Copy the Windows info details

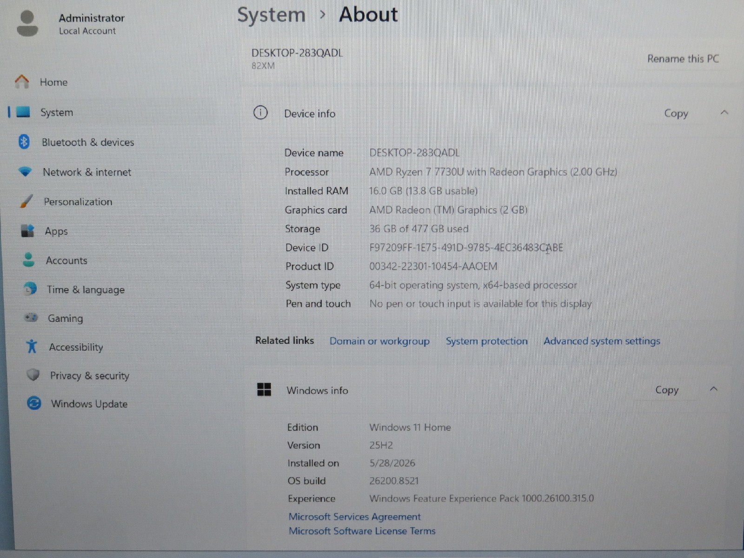click(x=666, y=390)
